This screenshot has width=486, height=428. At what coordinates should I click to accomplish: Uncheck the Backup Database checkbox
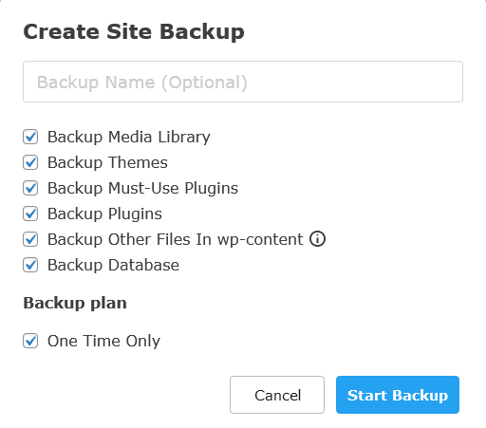(x=30, y=265)
